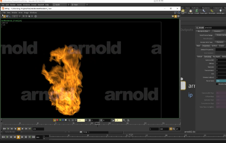Stop MPlay playback
The image size is (226, 143).
[x=19, y=129]
